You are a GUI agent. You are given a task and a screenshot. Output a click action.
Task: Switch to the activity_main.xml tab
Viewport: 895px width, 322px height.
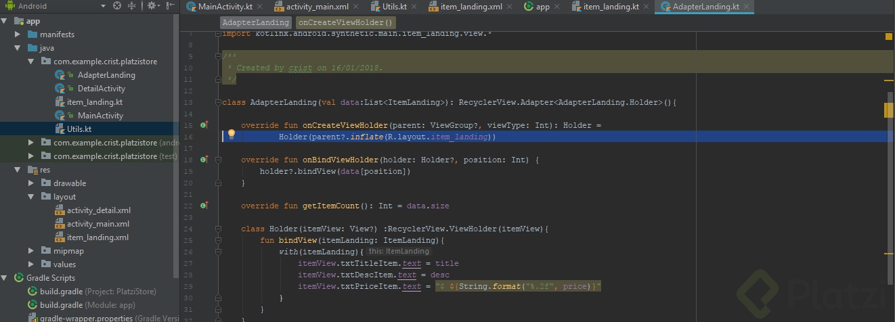tap(315, 7)
